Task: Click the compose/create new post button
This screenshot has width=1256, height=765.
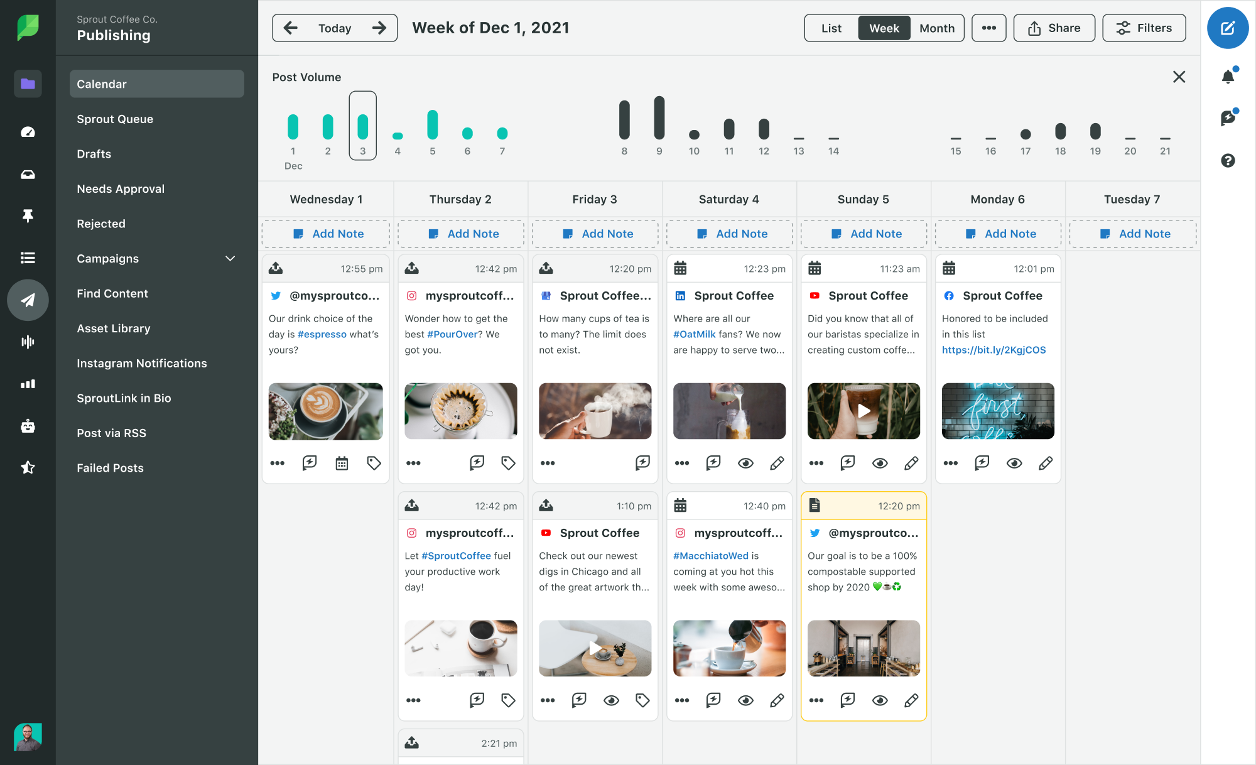Action: coord(1228,29)
